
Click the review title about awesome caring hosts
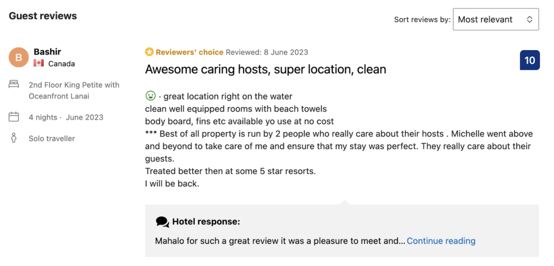[x=266, y=69]
